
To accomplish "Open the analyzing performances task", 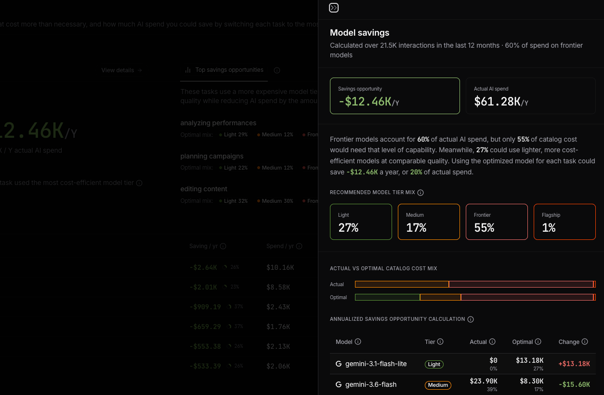I will (x=218, y=123).
